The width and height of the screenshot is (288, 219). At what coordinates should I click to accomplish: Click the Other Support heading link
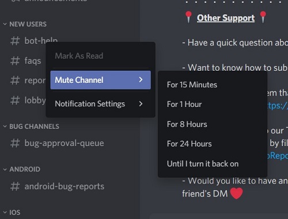click(x=226, y=18)
